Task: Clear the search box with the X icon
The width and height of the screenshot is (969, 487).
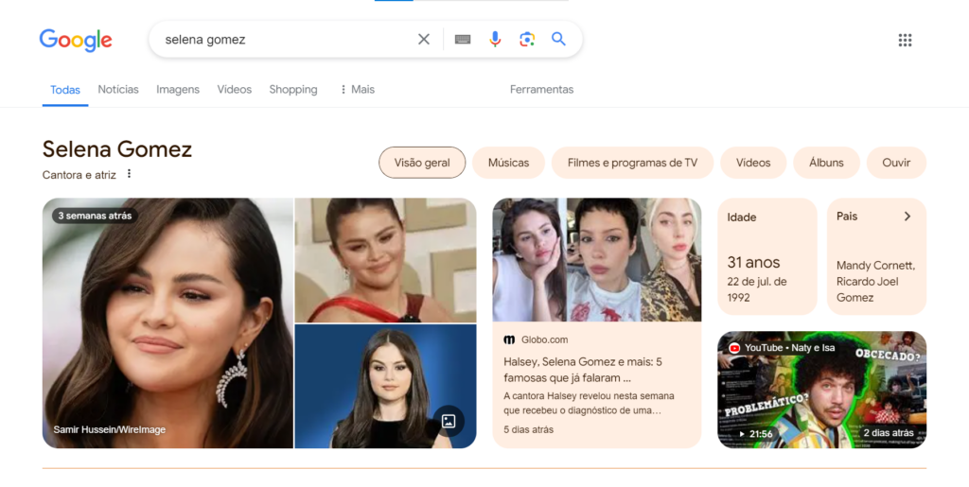Action: 423,40
